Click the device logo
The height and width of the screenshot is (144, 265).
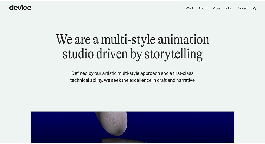[x=20, y=8]
